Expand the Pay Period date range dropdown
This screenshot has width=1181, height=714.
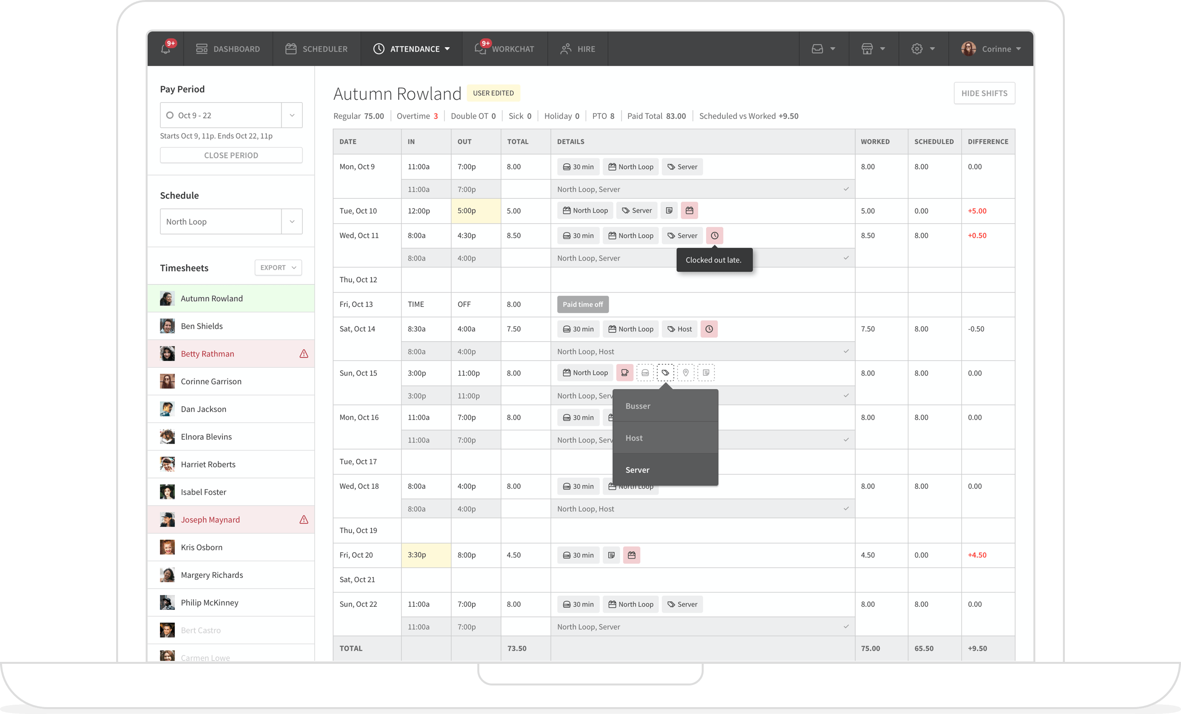pyautogui.click(x=292, y=115)
